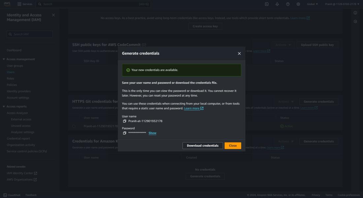363x198 pixels.
Task: Open Actions dropdown in HTTPS Git credentials section
Action: (x=285, y=101)
